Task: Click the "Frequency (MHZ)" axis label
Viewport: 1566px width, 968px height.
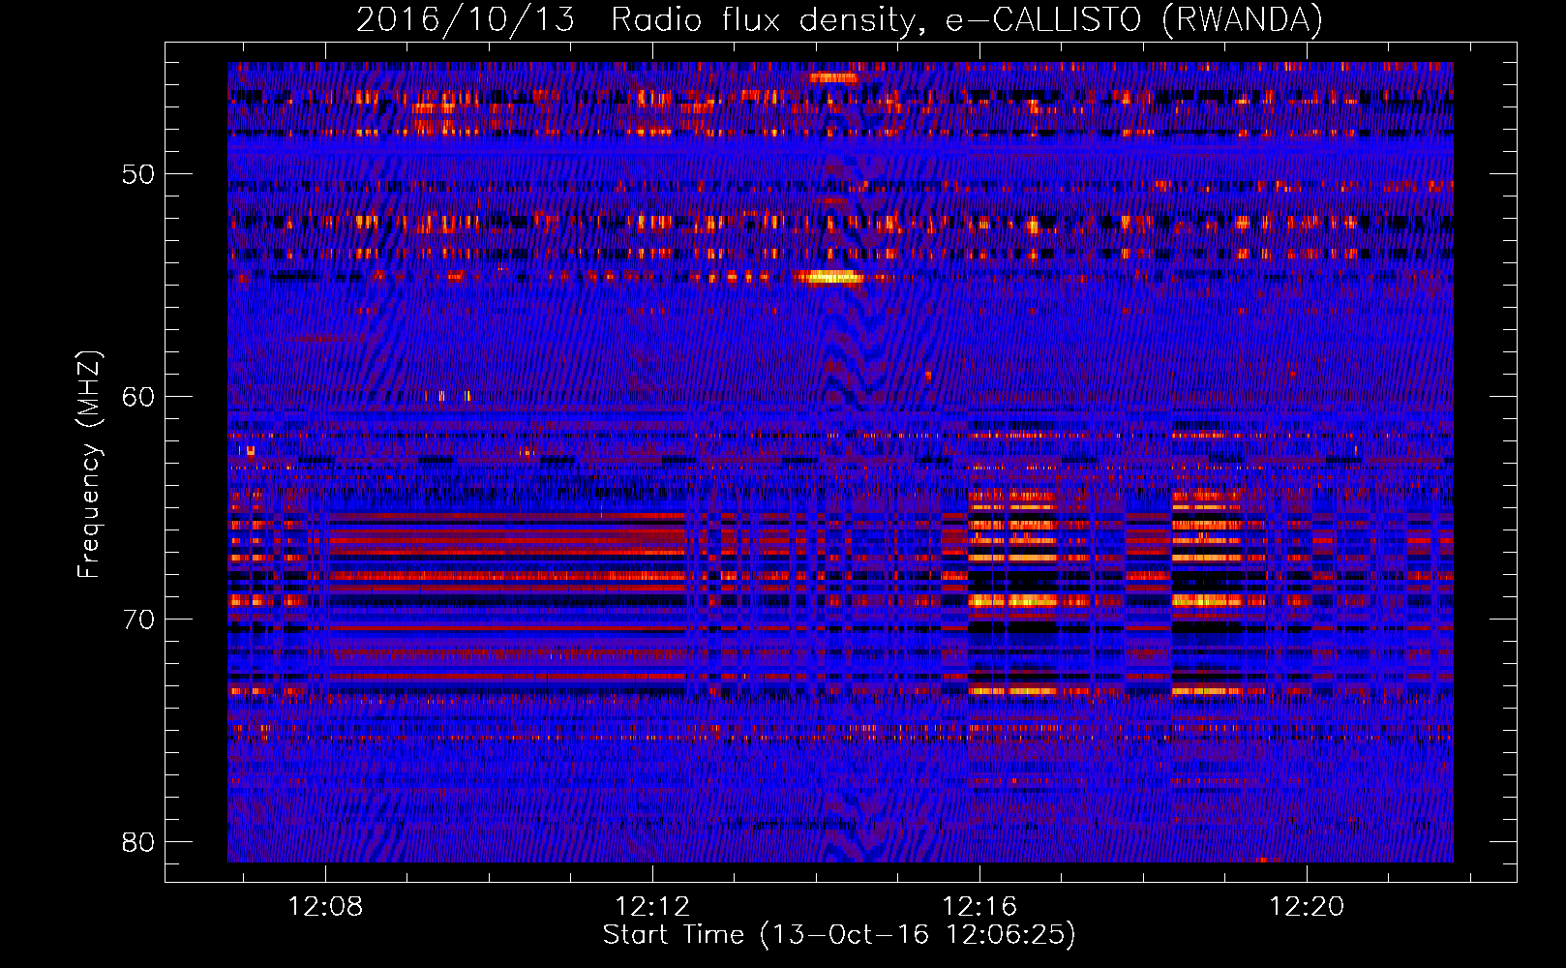Action: click(x=88, y=465)
